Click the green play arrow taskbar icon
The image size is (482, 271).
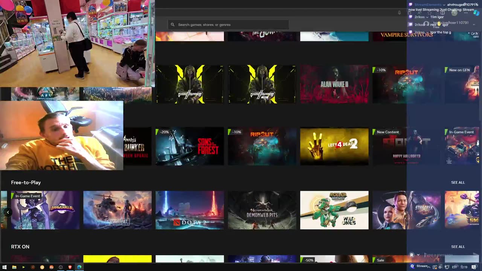pyautogui.click(x=23, y=267)
